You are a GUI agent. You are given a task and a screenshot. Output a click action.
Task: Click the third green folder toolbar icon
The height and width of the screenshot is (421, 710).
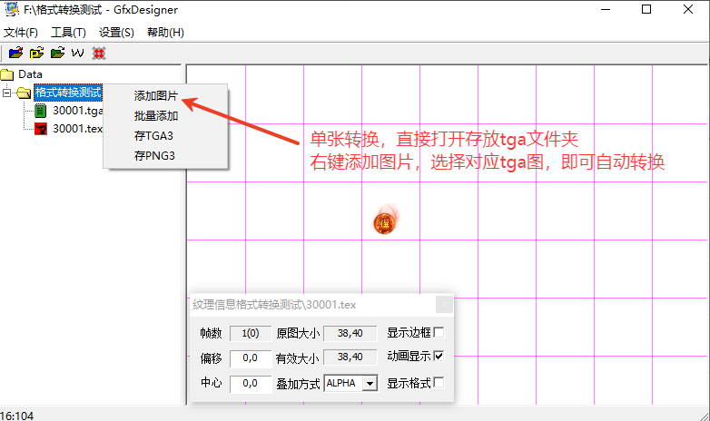[x=57, y=53]
